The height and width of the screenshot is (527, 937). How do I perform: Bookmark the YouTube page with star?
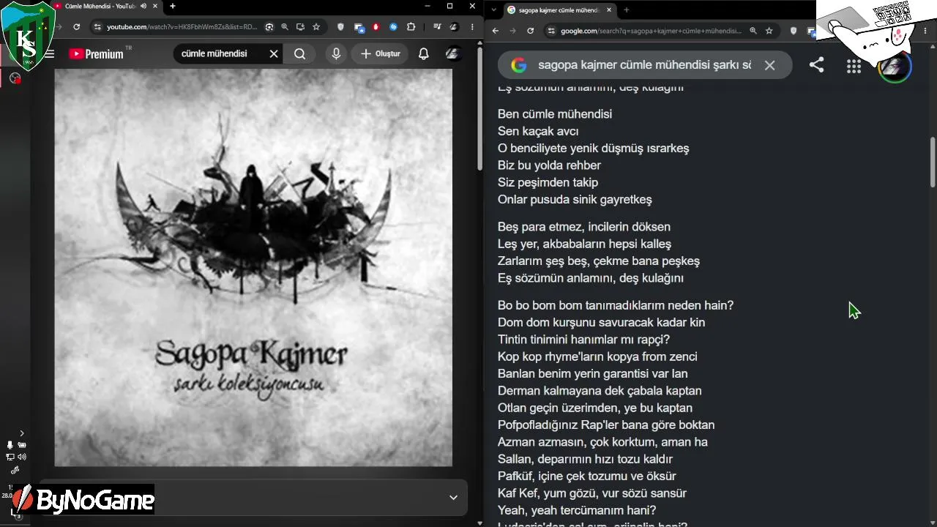click(x=316, y=27)
